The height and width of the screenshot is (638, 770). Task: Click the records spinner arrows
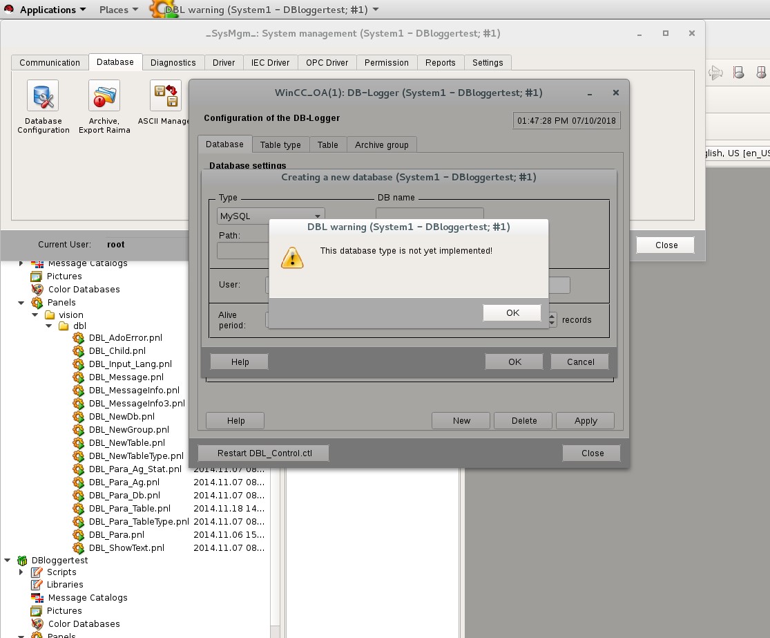tap(552, 320)
